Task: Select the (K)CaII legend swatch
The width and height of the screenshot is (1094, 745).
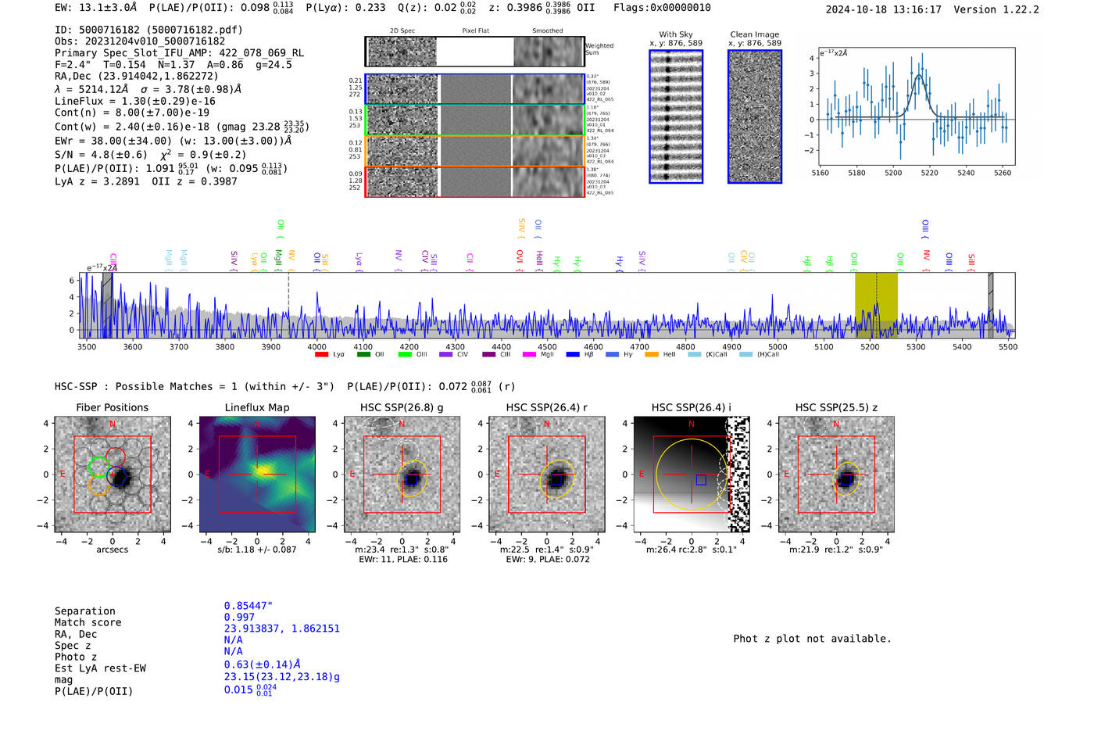Action: tap(695, 354)
